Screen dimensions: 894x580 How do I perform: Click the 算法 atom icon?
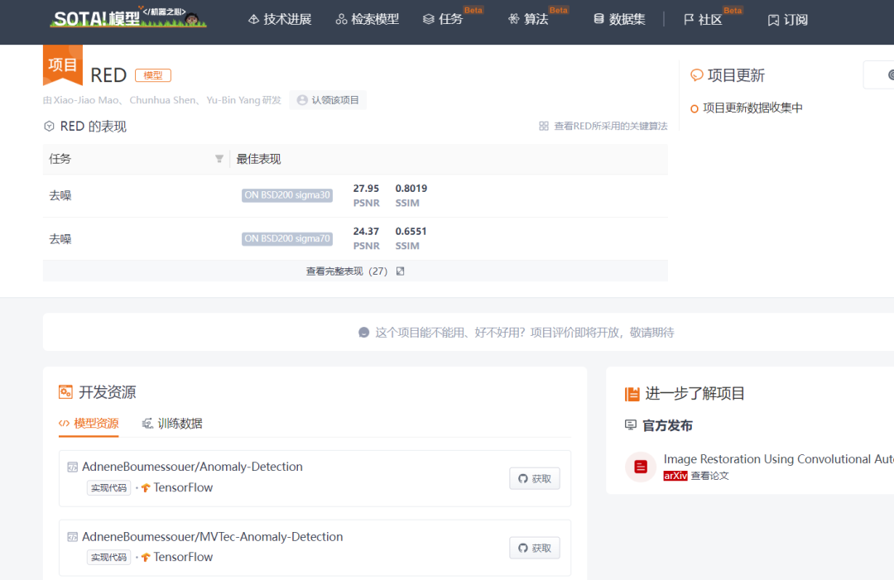[514, 19]
